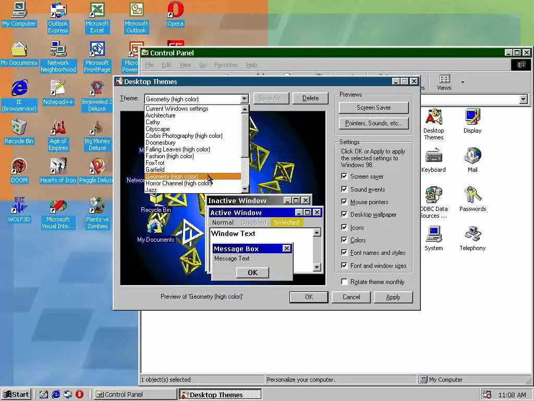Screen dimensions: 534x401
Task: Uncheck the Screen saver setting
Action: [x=344, y=176]
